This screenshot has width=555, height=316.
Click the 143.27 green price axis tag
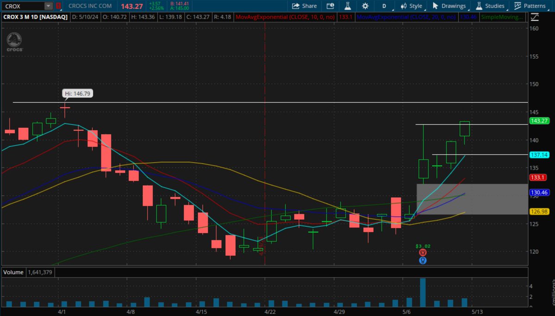[539, 121]
